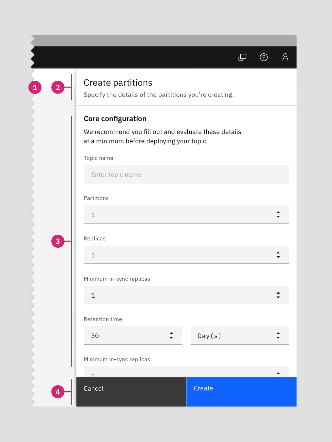This screenshot has height=442, width=332.
Task: Click the Replicas value field
Action: (x=173, y=255)
